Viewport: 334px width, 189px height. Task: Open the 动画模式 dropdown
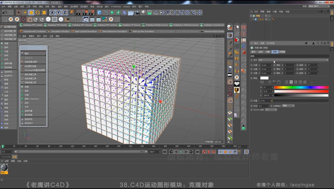click(289, 106)
